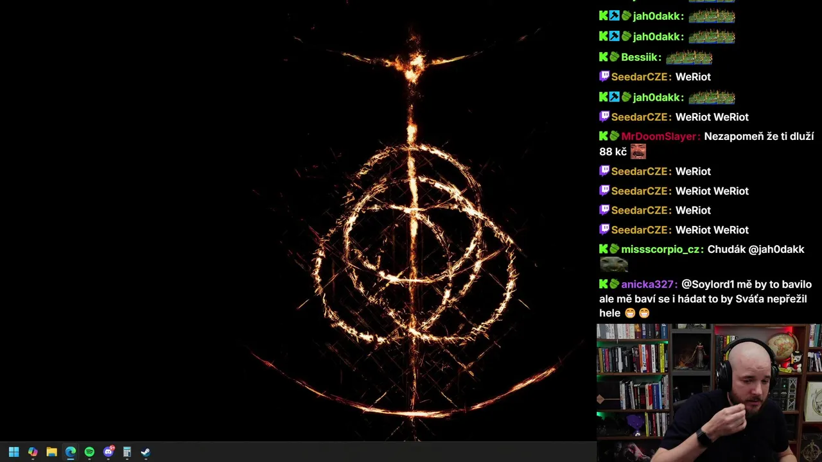This screenshot has height=462, width=822.
Task: Open File Explorer from the taskbar
Action: tap(51, 452)
